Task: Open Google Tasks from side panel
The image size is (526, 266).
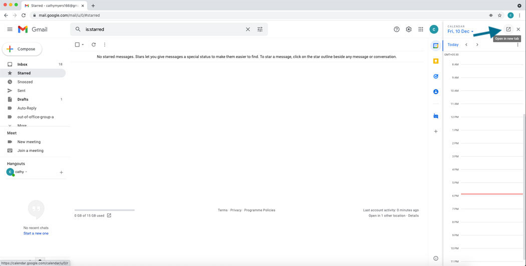Action: tap(436, 76)
